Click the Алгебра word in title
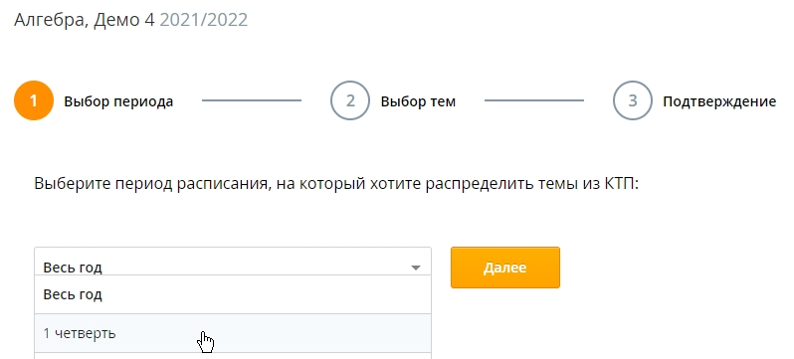The width and height of the screenshot is (794, 359). [50, 21]
